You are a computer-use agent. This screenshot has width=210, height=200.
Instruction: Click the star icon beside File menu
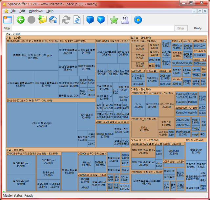6,11
